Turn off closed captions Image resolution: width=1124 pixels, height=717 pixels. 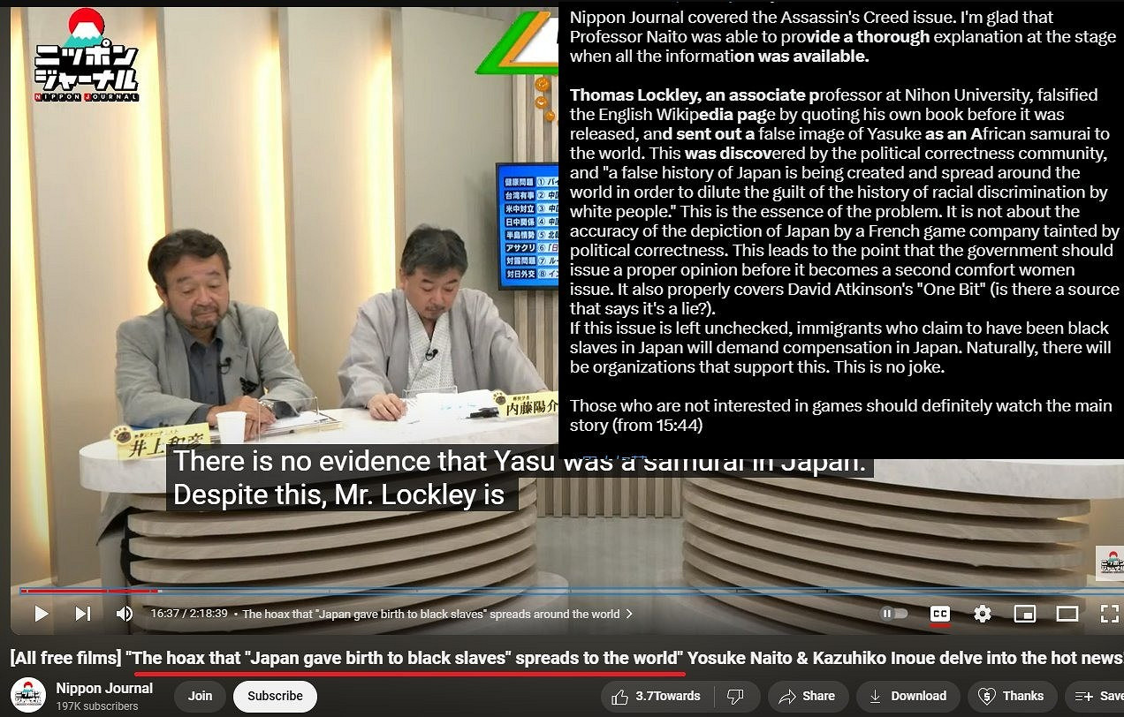tap(939, 614)
